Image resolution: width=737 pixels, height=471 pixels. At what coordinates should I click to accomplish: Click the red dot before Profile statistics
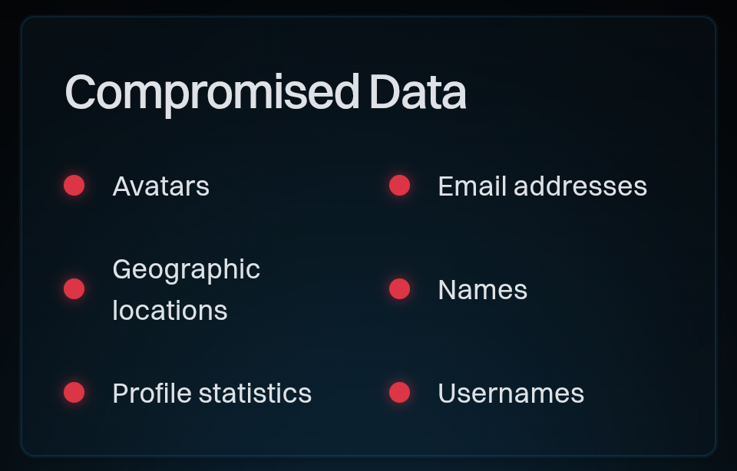point(74,393)
